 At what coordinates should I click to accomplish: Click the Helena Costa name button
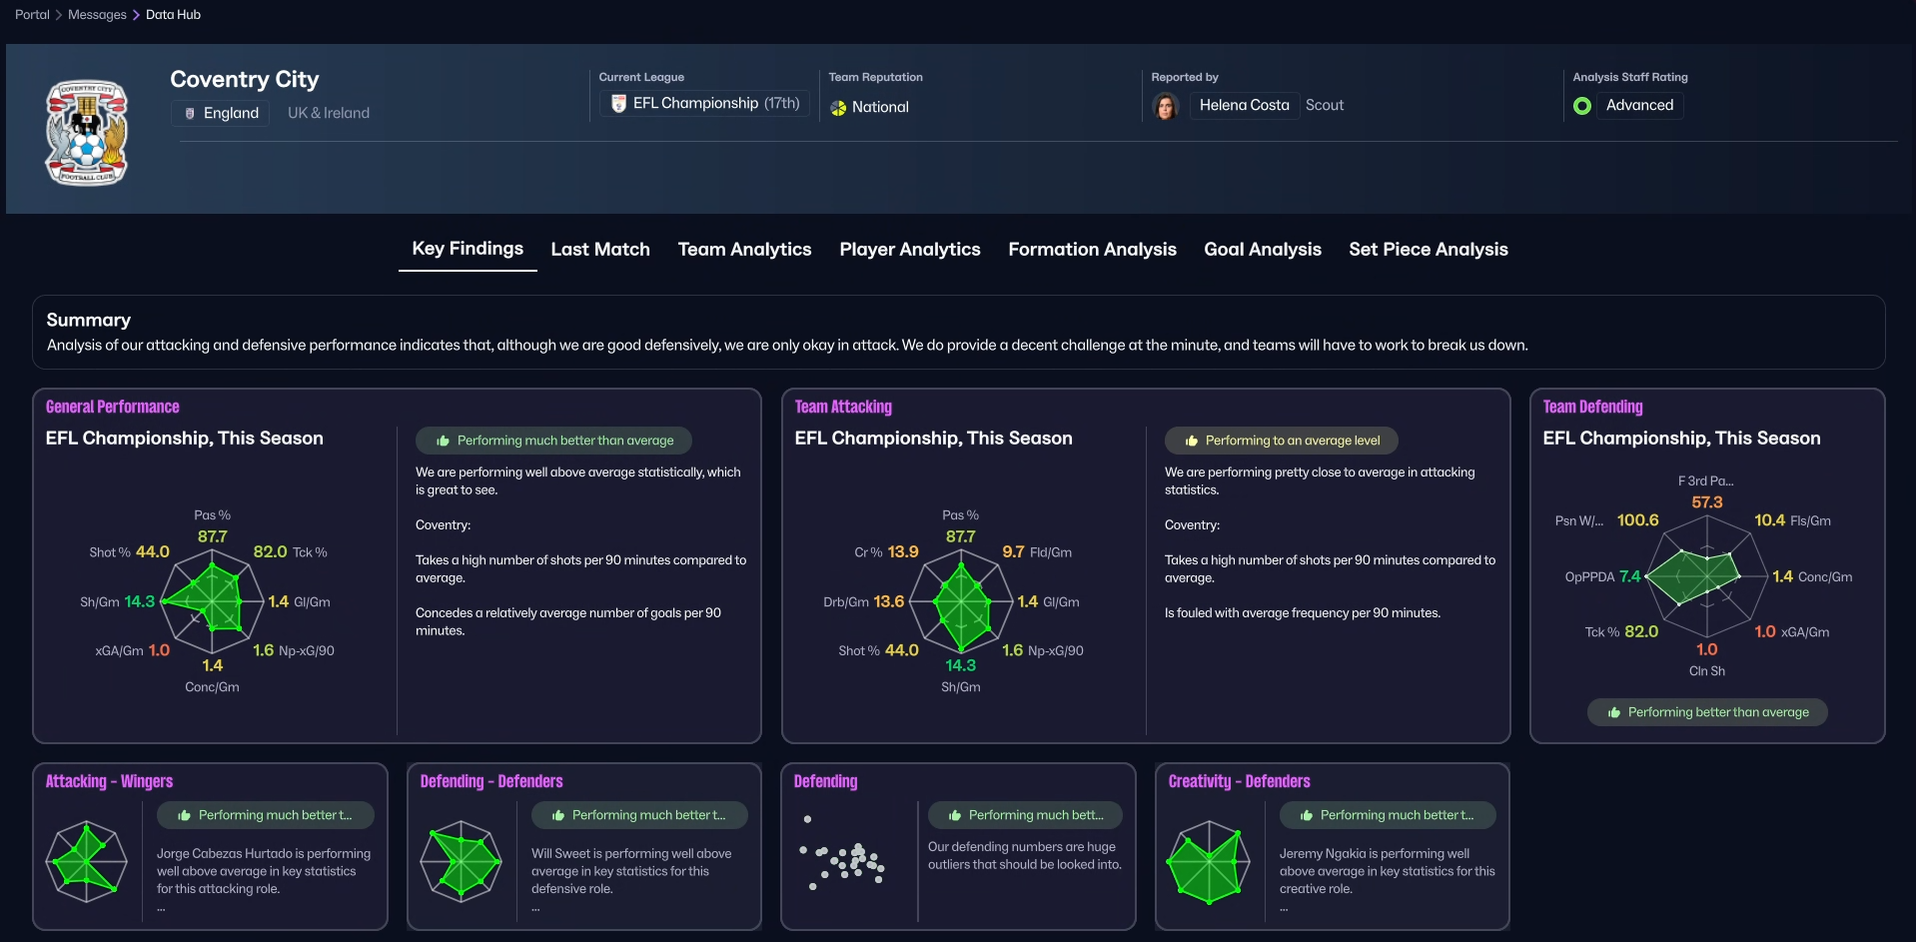1244,105
